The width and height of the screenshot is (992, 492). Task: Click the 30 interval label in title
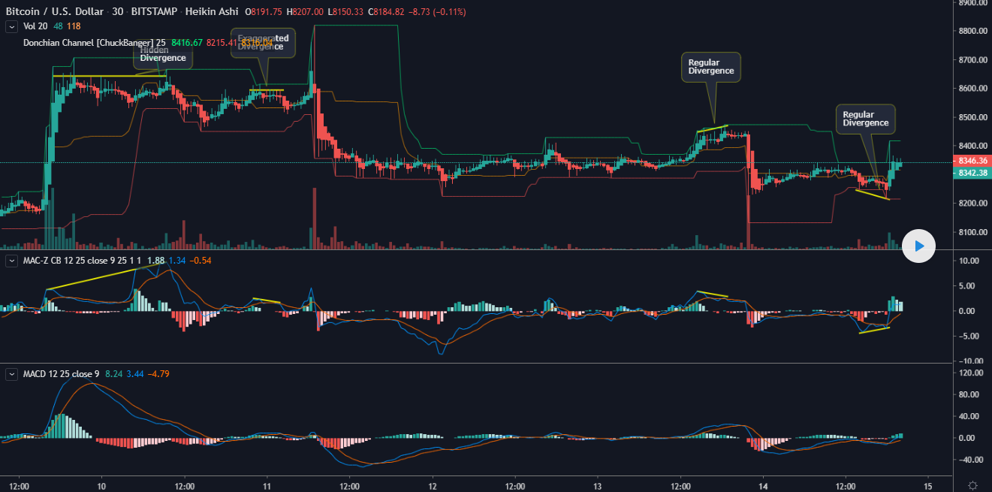pyautogui.click(x=118, y=12)
